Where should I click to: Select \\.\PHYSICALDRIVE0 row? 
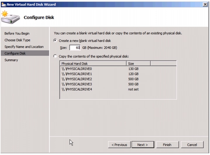118,69
